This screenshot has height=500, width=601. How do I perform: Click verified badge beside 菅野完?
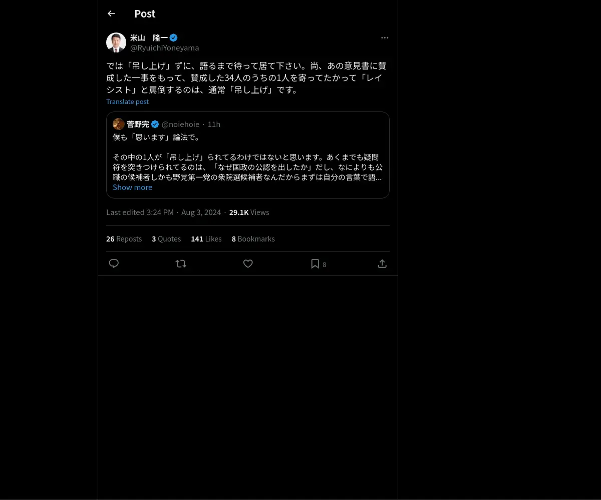155,124
